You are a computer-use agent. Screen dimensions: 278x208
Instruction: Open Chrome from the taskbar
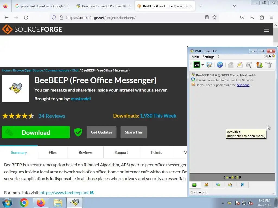[24, 203]
